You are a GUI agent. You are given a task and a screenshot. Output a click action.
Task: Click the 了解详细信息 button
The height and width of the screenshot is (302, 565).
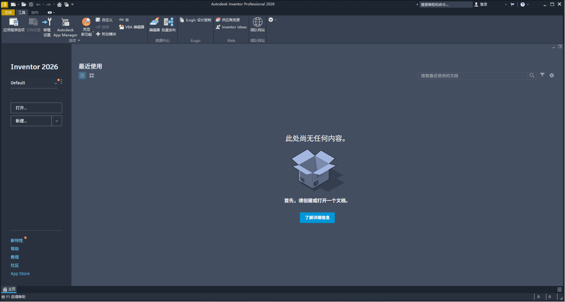coord(317,218)
